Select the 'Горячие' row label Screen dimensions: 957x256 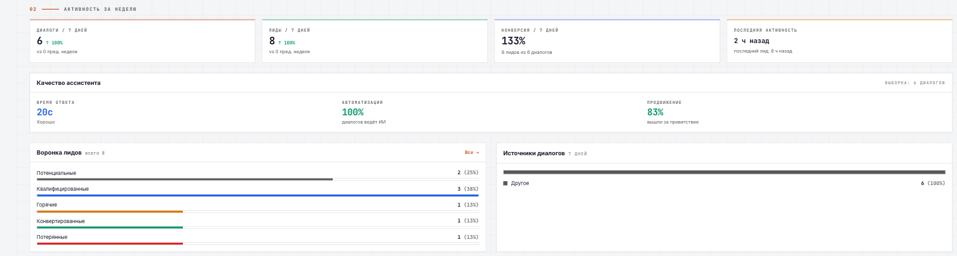(47, 205)
